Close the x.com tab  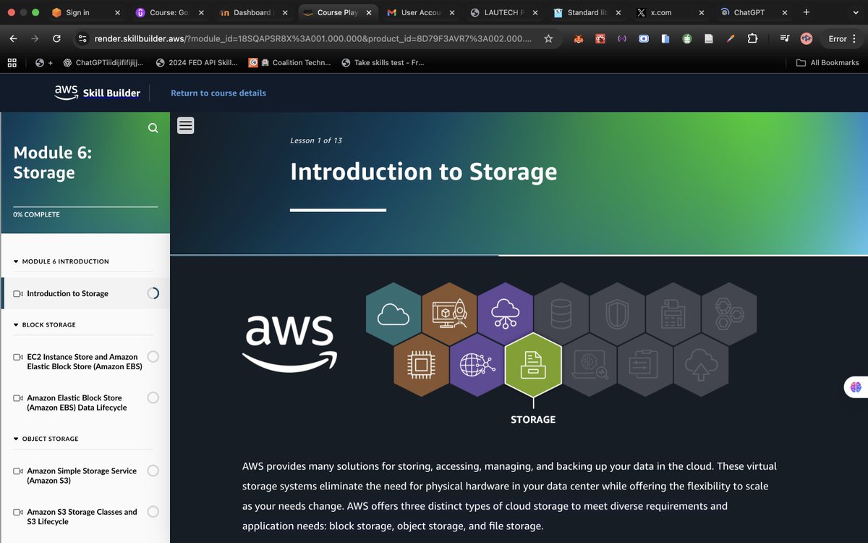(701, 12)
